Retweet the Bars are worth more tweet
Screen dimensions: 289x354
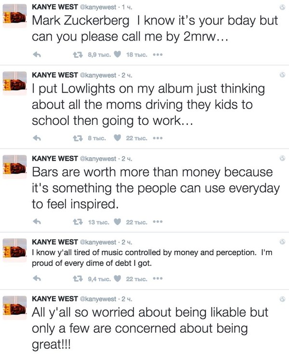click(x=75, y=222)
